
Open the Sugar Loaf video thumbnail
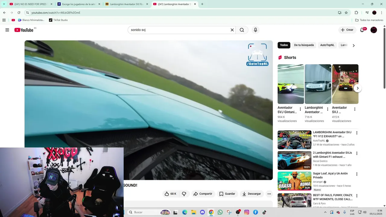tap(294, 181)
